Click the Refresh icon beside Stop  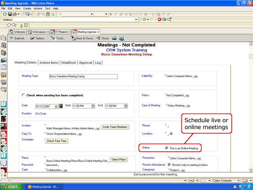point(164,19)
